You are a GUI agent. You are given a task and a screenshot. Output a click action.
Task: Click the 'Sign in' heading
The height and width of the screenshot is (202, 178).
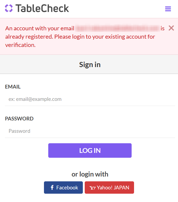(x=90, y=64)
